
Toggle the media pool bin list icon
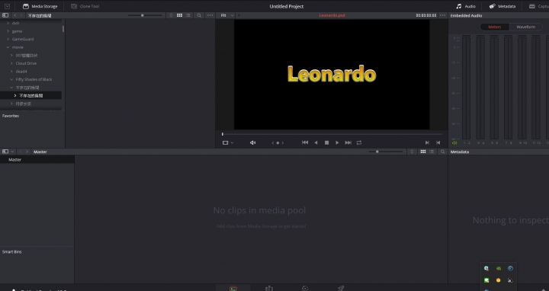5,152
